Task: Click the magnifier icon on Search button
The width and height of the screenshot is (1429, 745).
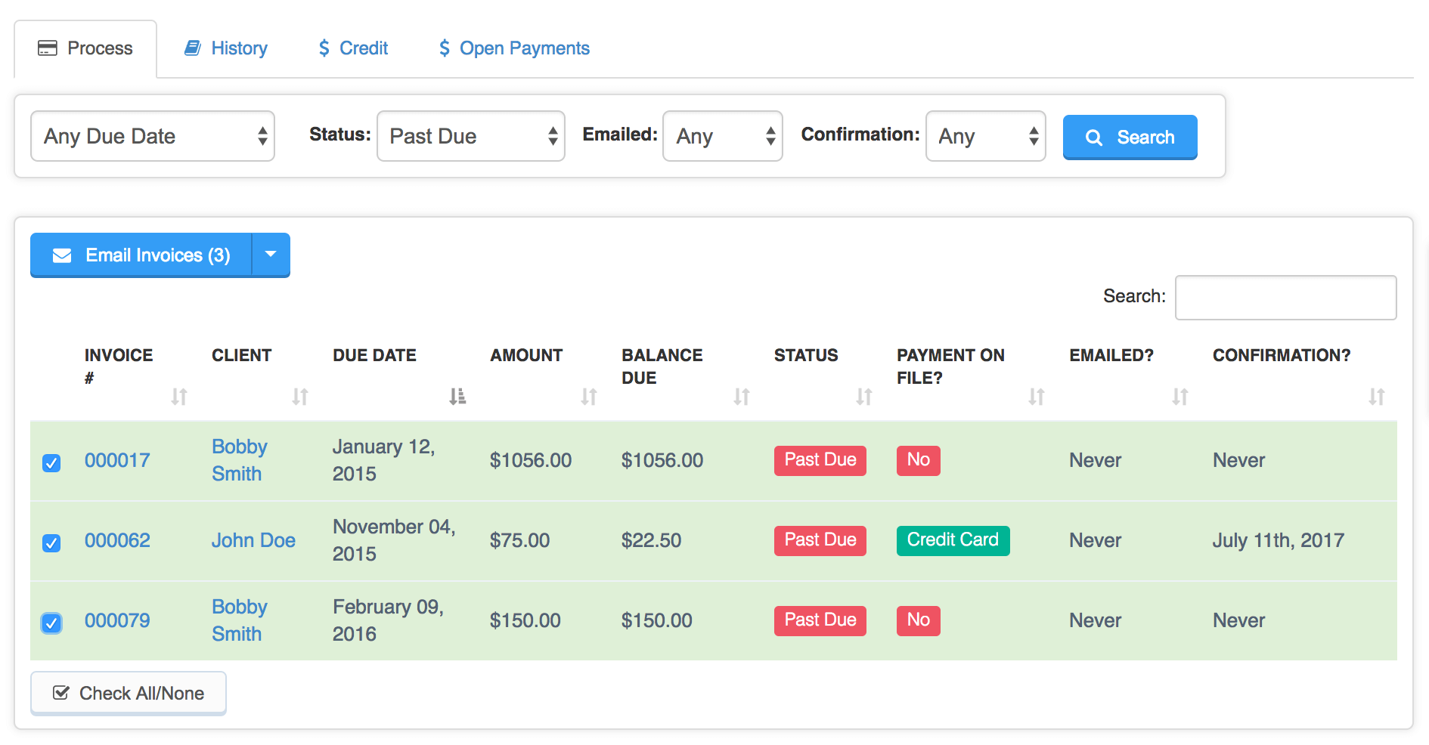Action: tap(1094, 138)
